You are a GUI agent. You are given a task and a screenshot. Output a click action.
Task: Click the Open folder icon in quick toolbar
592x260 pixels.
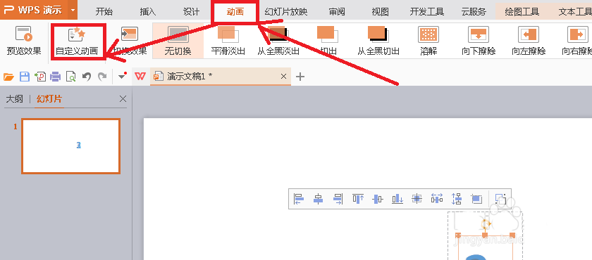[8, 77]
